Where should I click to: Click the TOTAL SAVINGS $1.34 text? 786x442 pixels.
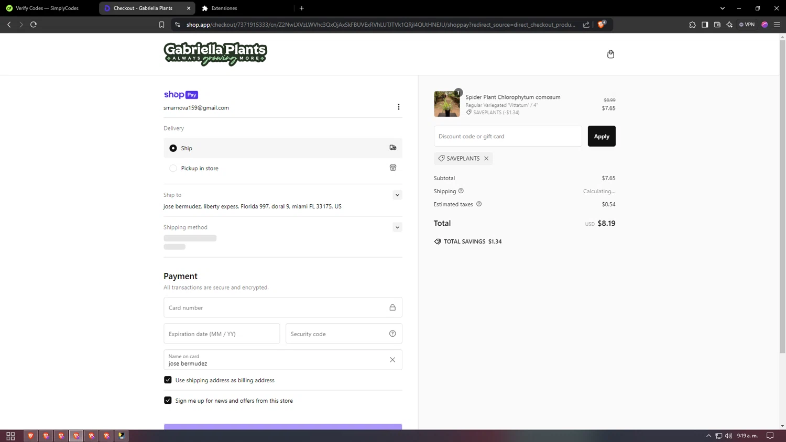(x=473, y=241)
